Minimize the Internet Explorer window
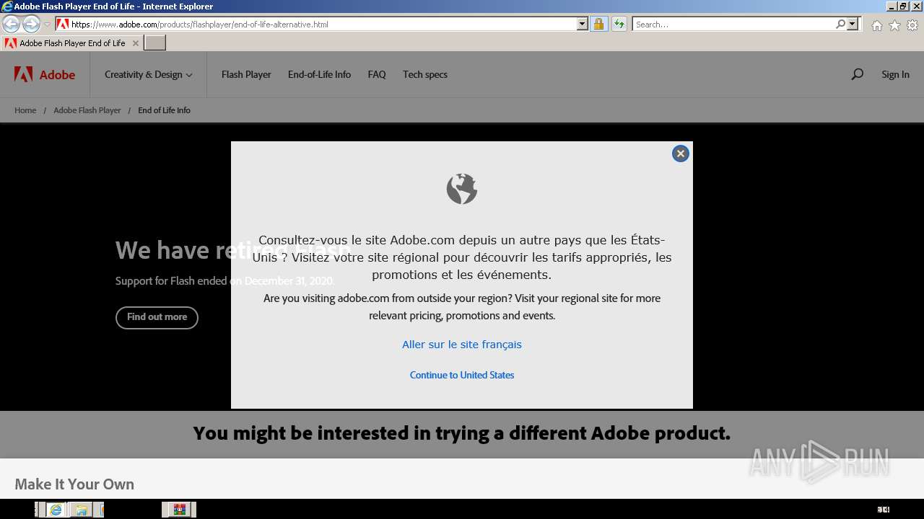924x519 pixels. click(x=891, y=6)
